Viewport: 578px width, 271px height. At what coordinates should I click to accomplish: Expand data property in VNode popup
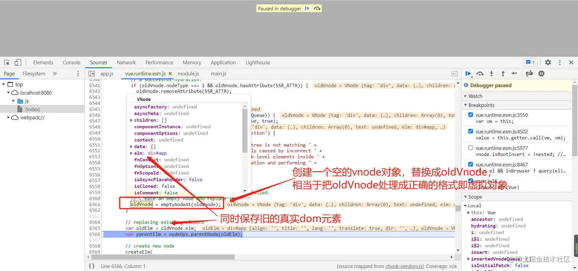click(131, 147)
